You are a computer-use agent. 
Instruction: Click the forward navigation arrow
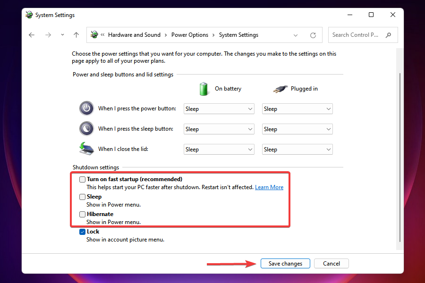tap(48, 35)
